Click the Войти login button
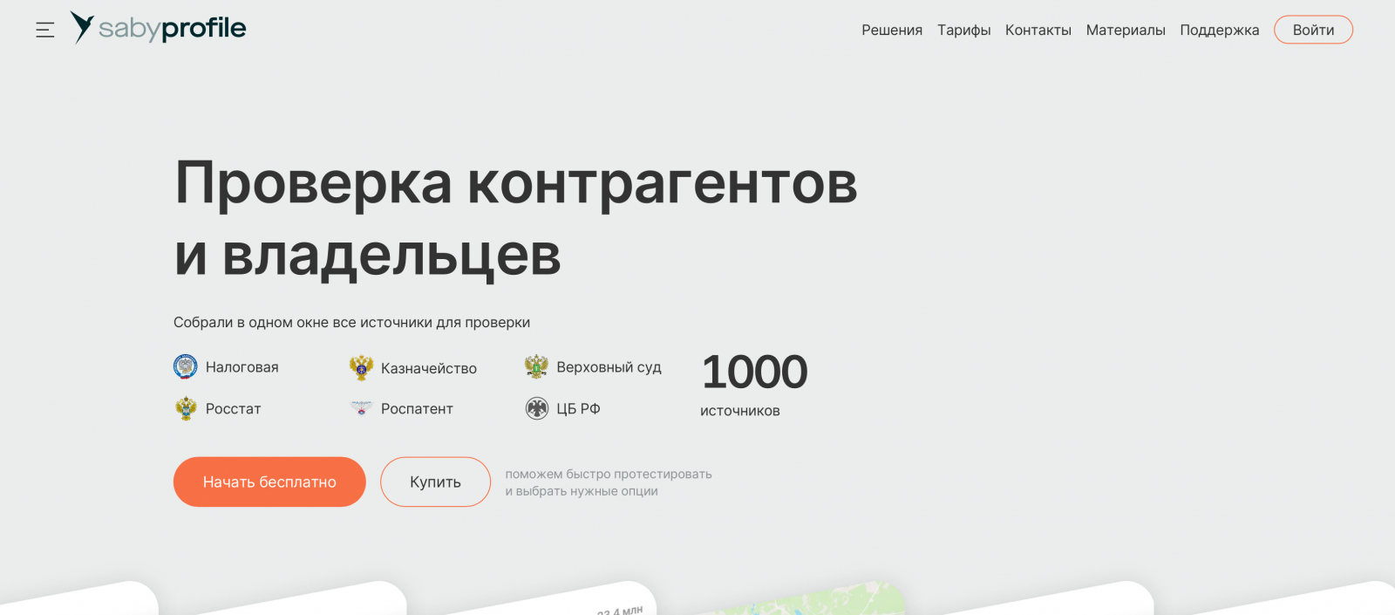 pyautogui.click(x=1313, y=30)
